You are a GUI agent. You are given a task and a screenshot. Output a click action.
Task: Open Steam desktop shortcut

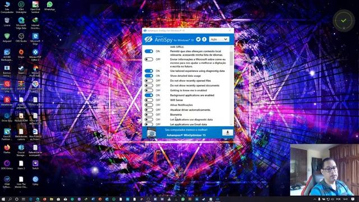(21, 70)
